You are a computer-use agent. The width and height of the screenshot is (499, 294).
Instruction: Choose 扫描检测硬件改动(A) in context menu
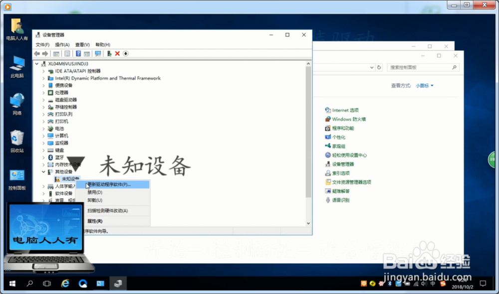[113, 211]
